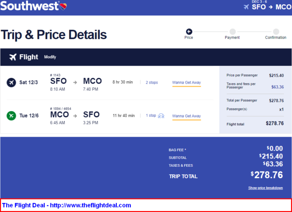This screenshot has height=212, width=292.
Task: Click Wanna Get Away fare for outbound flight
Action: 187,83
